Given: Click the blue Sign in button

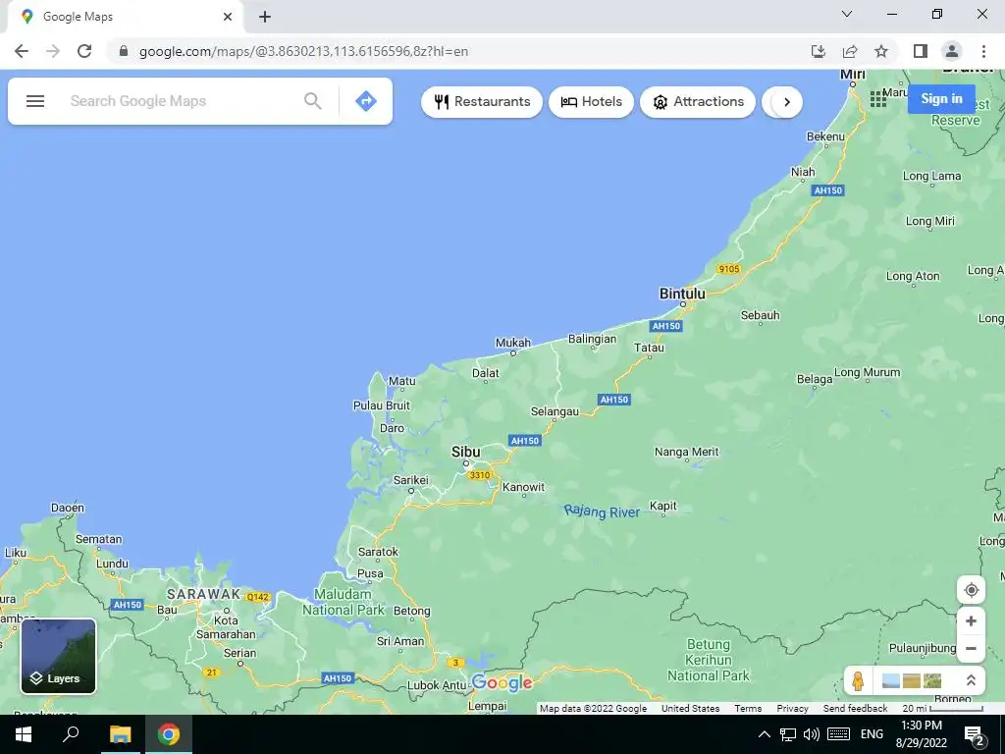Looking at the screenshot, I should pos(941,99).
